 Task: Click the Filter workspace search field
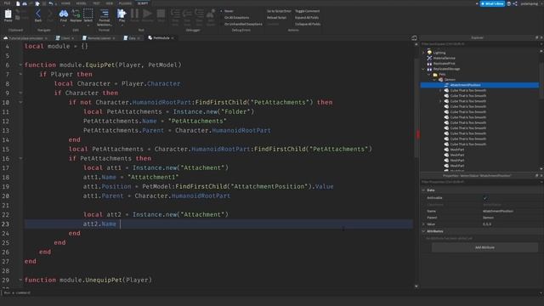[479, 44]
